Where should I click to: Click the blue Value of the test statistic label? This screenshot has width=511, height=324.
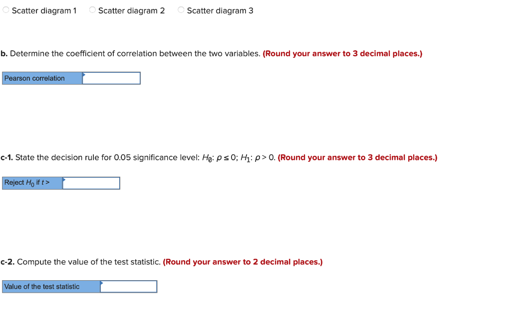point(50,287)
